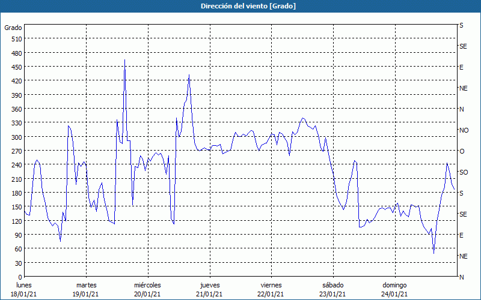Click the 19/01/21 date label
Screen dimensions: 481x300
point(85,294)
